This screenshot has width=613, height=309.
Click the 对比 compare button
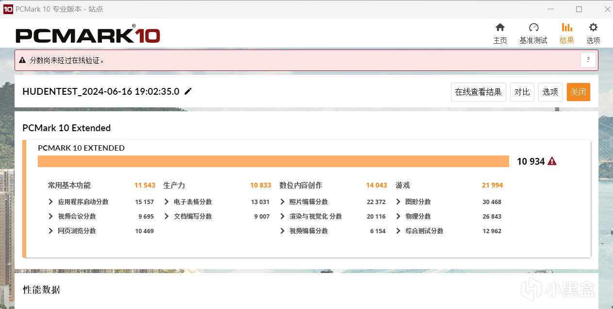coord(522,92)
